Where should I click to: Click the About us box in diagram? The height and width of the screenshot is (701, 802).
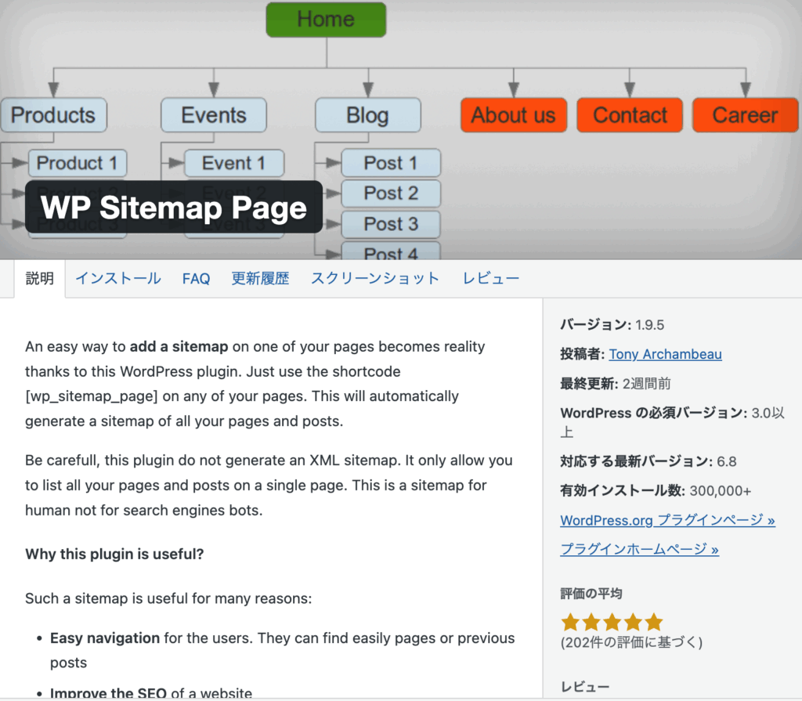pyautogui.click(x=514, y=115)
